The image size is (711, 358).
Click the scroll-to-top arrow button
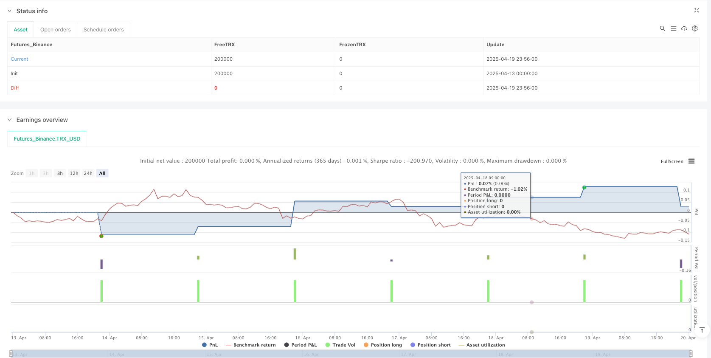(x=702, y=330)
